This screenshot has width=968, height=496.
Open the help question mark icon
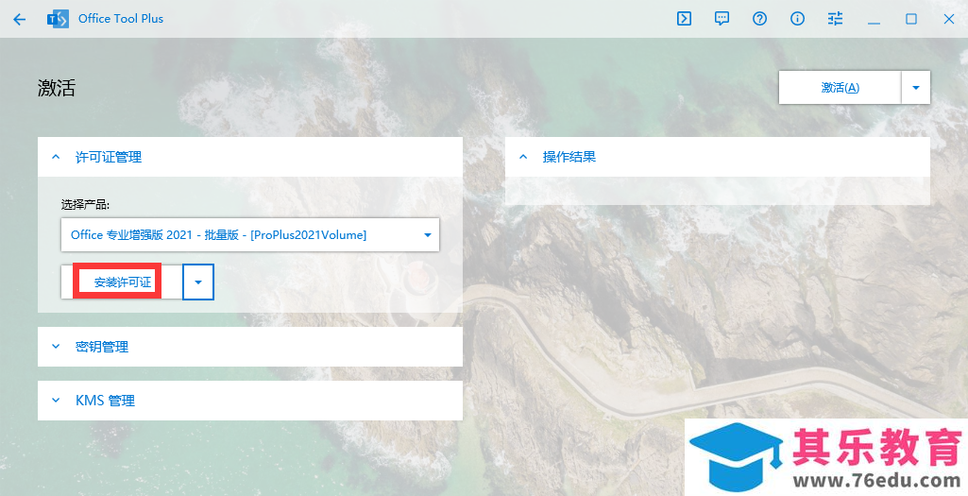click(759, 19)
